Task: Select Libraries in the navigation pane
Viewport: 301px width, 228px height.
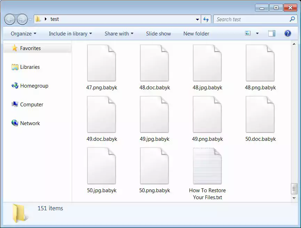Action: tap(26, 67)
